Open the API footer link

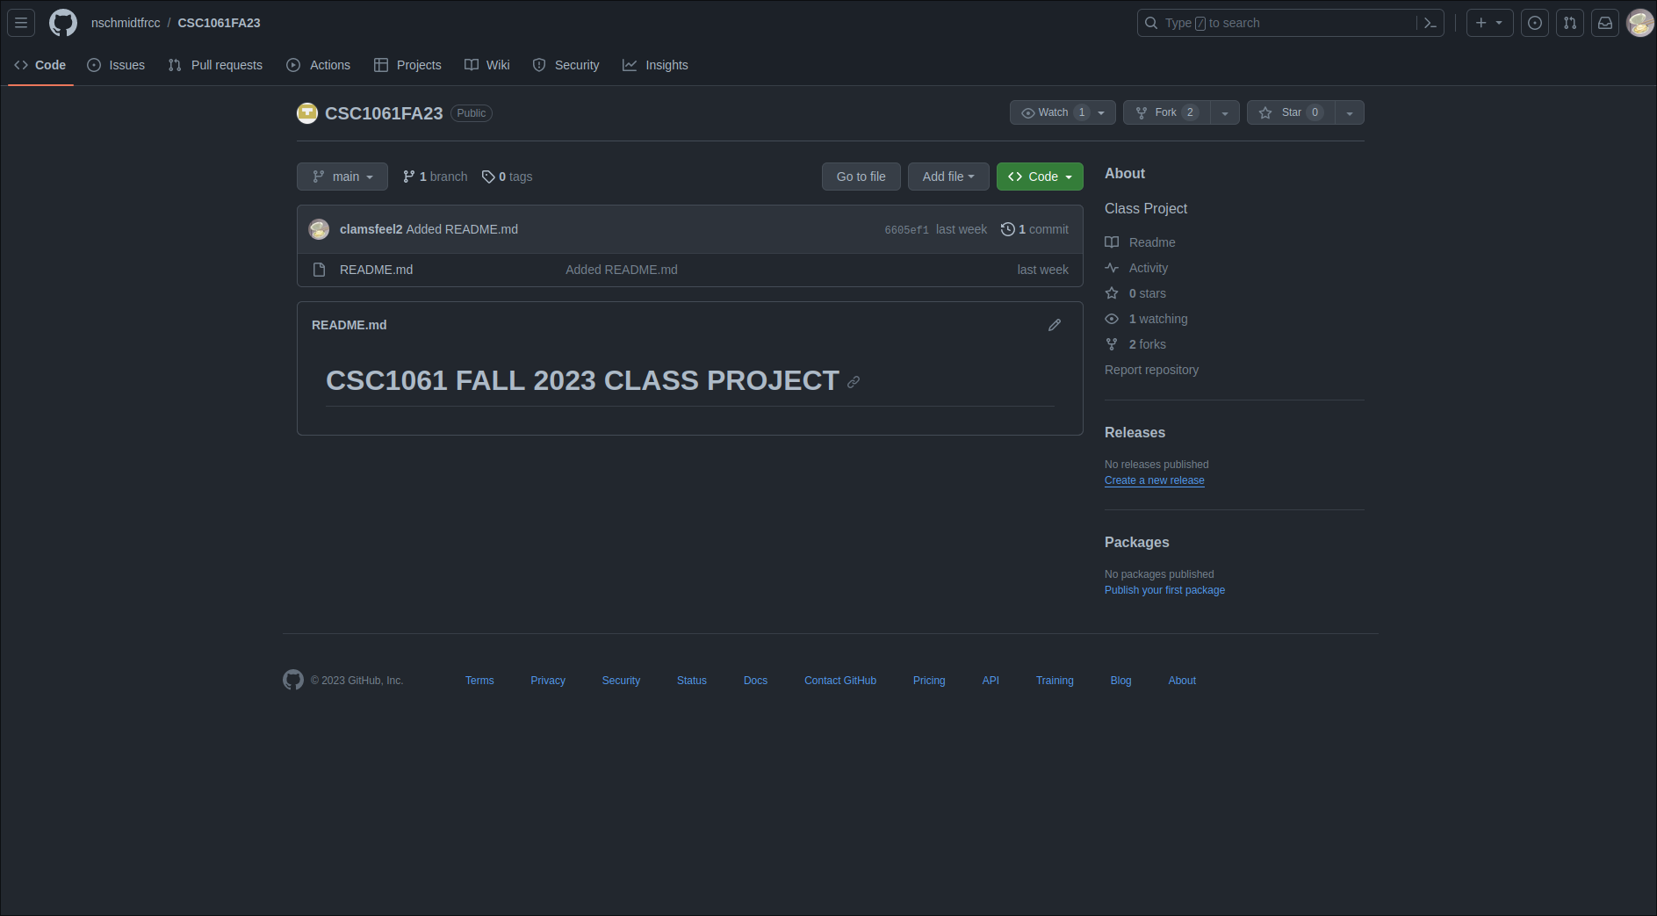pyautogui.click(x=991, y=681)
